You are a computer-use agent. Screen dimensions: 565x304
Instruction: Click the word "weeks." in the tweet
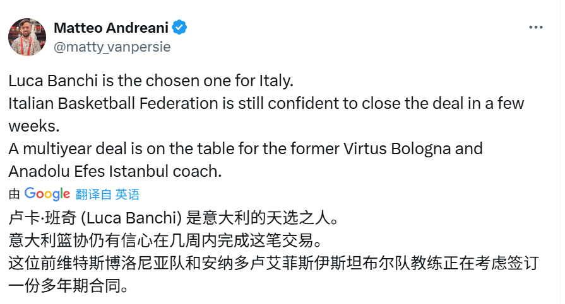click(x=34, y=125)
